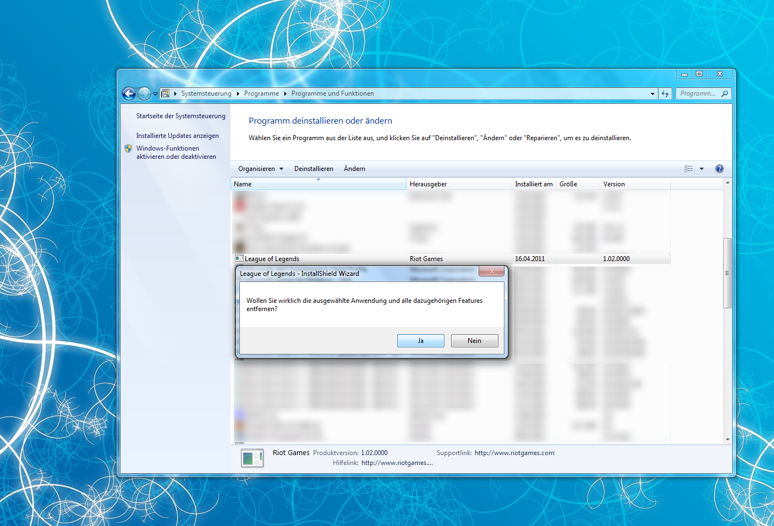This screenshot has width=774, height=526.
Task: Open Windows-Funktionen aktivieren oder deaktivieren
Action: pos(176,152)
